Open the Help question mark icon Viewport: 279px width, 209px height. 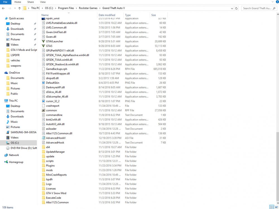point(277,2)
